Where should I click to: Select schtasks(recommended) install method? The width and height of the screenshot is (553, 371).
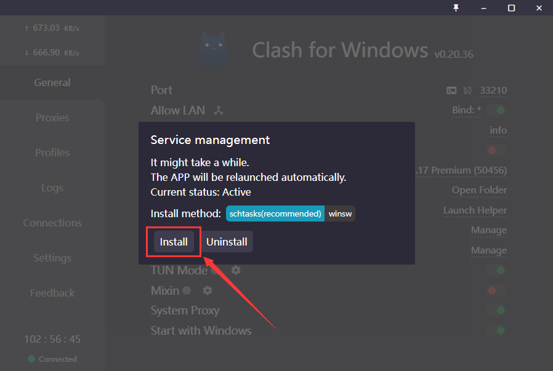(275, 213)
